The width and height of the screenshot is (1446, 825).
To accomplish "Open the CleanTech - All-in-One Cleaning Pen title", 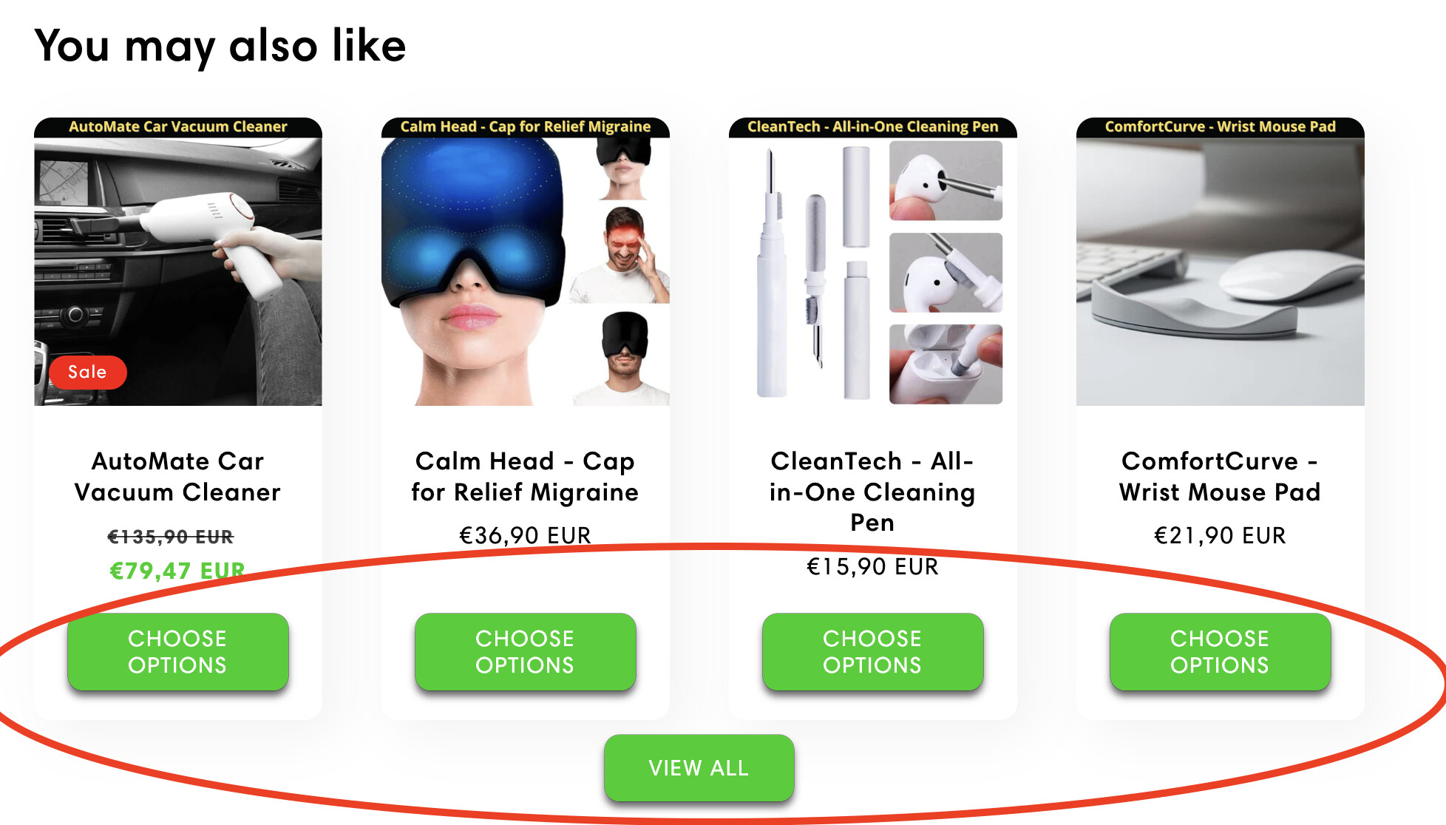I will click(873, 492).
